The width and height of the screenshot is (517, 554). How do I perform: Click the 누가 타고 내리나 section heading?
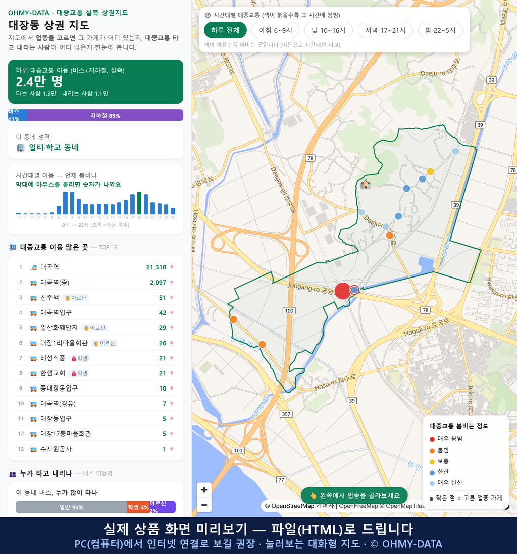click(46, 473)
